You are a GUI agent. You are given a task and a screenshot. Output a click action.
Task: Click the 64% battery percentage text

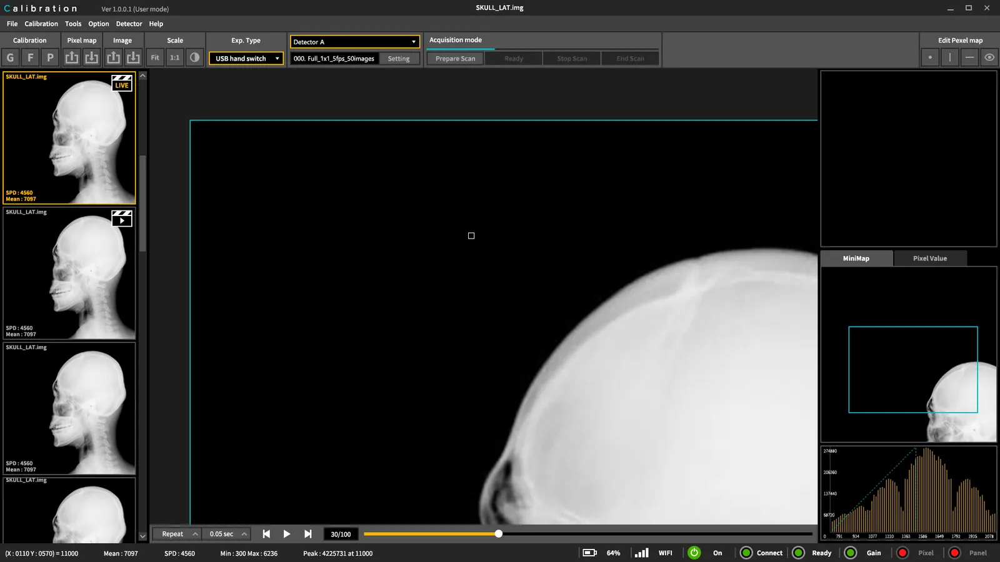click(613, 553)
